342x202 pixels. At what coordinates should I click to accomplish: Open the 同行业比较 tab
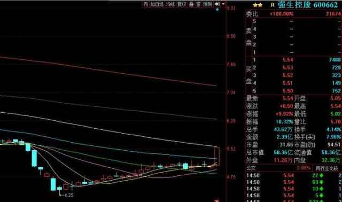pyautogui.click(x=327, y=168)
